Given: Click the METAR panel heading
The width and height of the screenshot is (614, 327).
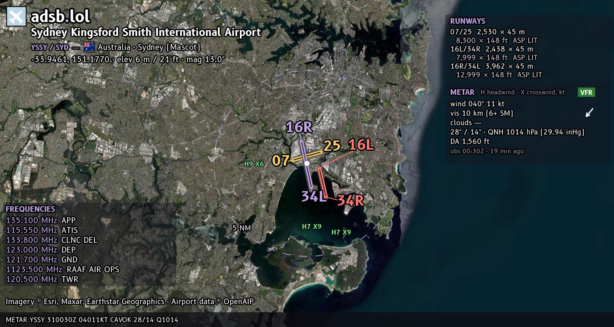Looking at the screenshot, I should point(462,92).
